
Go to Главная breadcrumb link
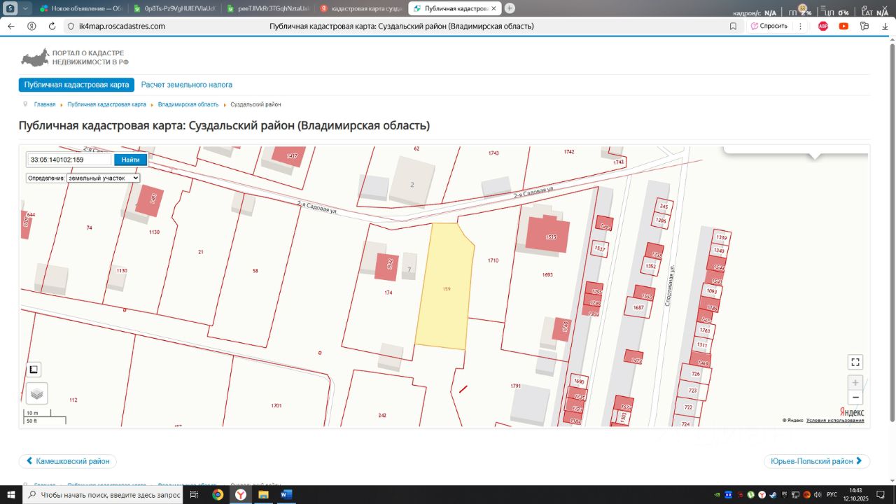pyautogui.click(x=45, y=104)
